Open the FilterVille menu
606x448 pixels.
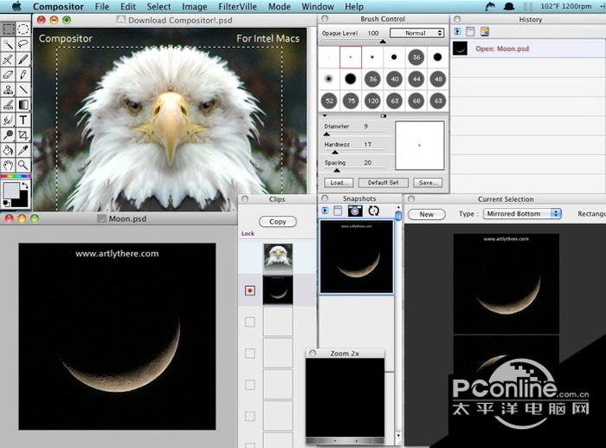(x=238, y=6)
